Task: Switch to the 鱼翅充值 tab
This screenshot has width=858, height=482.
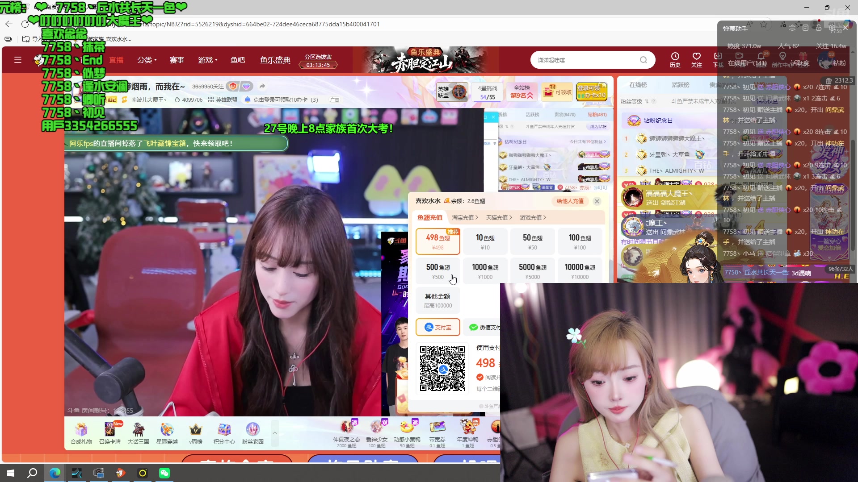Action: [430, 217]
